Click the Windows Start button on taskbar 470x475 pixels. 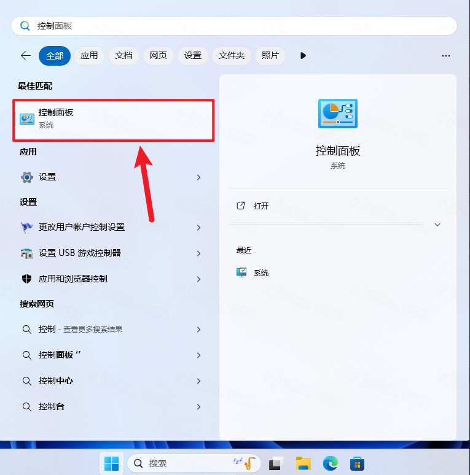pos(112,463)
